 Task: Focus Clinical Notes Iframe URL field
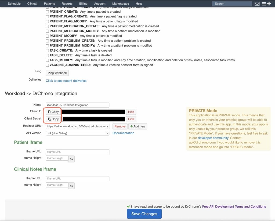[78, 179]
